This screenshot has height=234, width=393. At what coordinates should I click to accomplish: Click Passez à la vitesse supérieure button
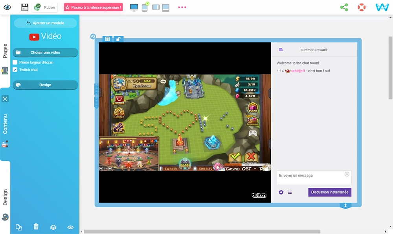click(x=94, y=7)
